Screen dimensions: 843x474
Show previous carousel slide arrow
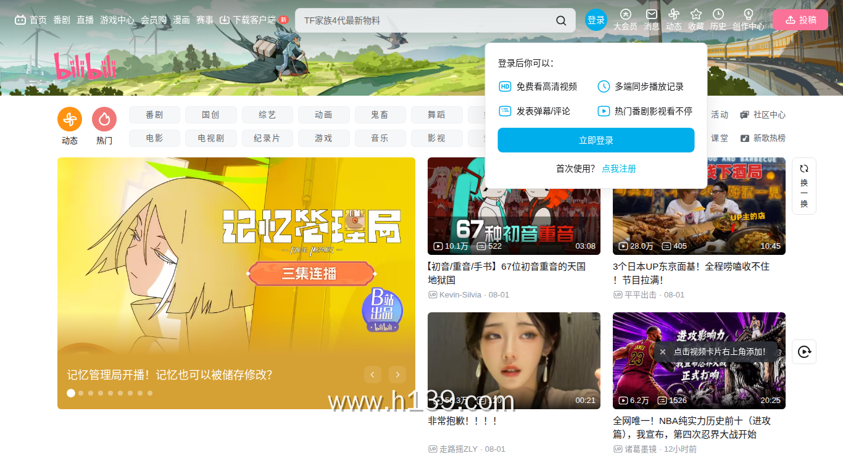(x=373, y=375)
